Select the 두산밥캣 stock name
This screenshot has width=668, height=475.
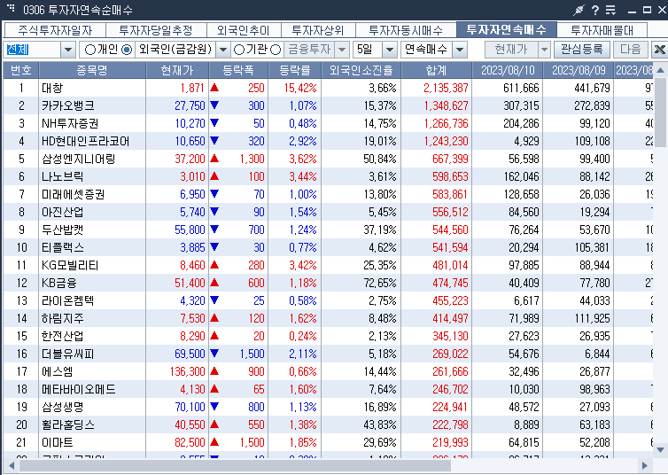(x=63, y=230)
